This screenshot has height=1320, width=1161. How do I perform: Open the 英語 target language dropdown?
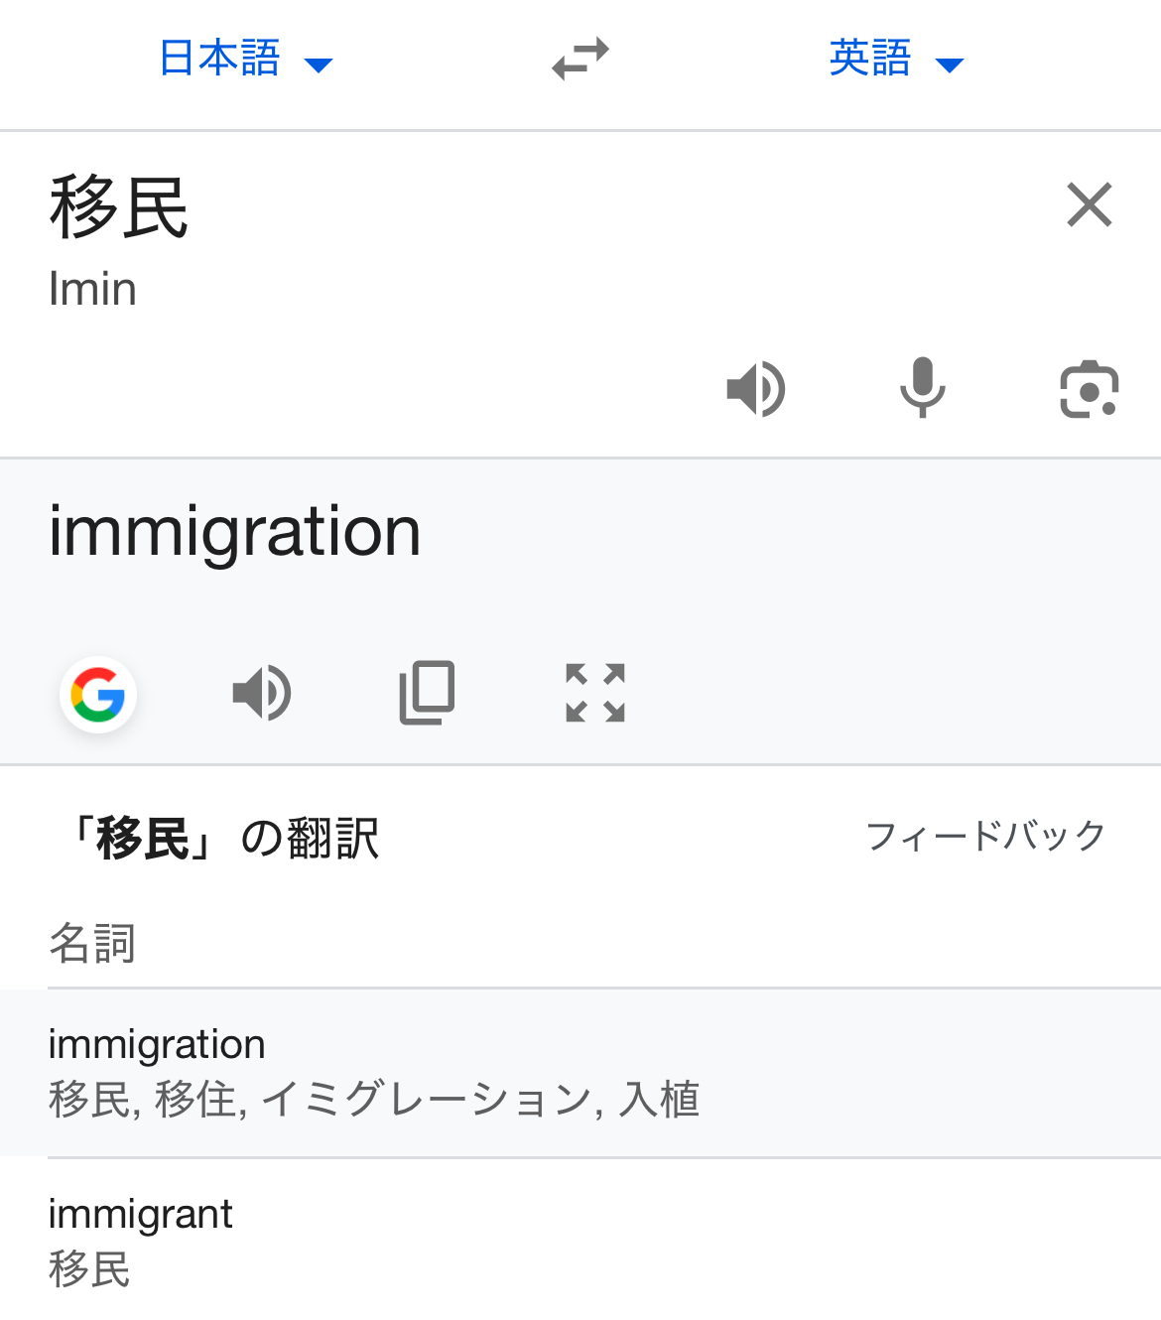pos(870,59)
